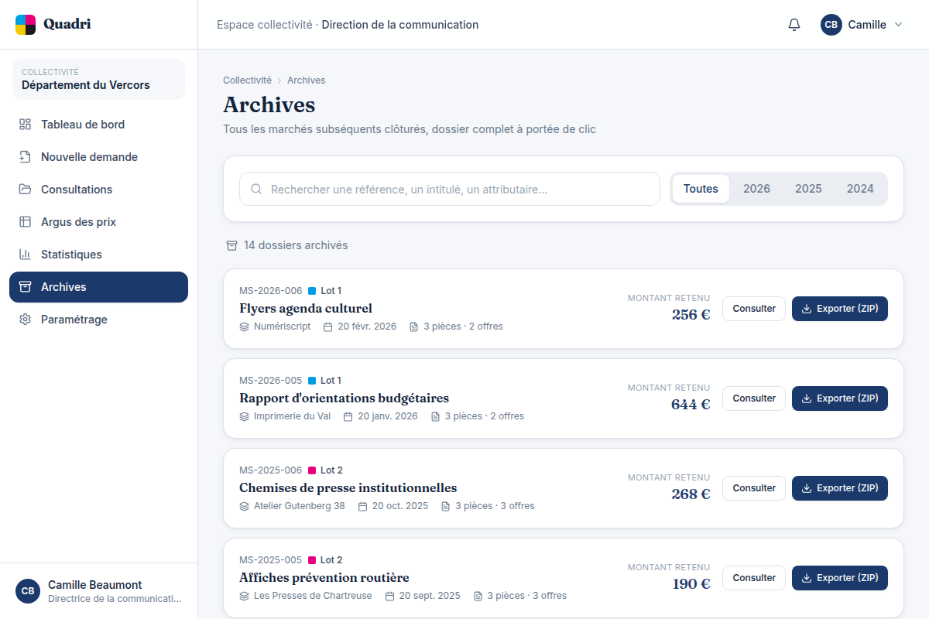Go to Nouvelle demande
Viewport: 929px width, 619px height.
click(98, 157)
